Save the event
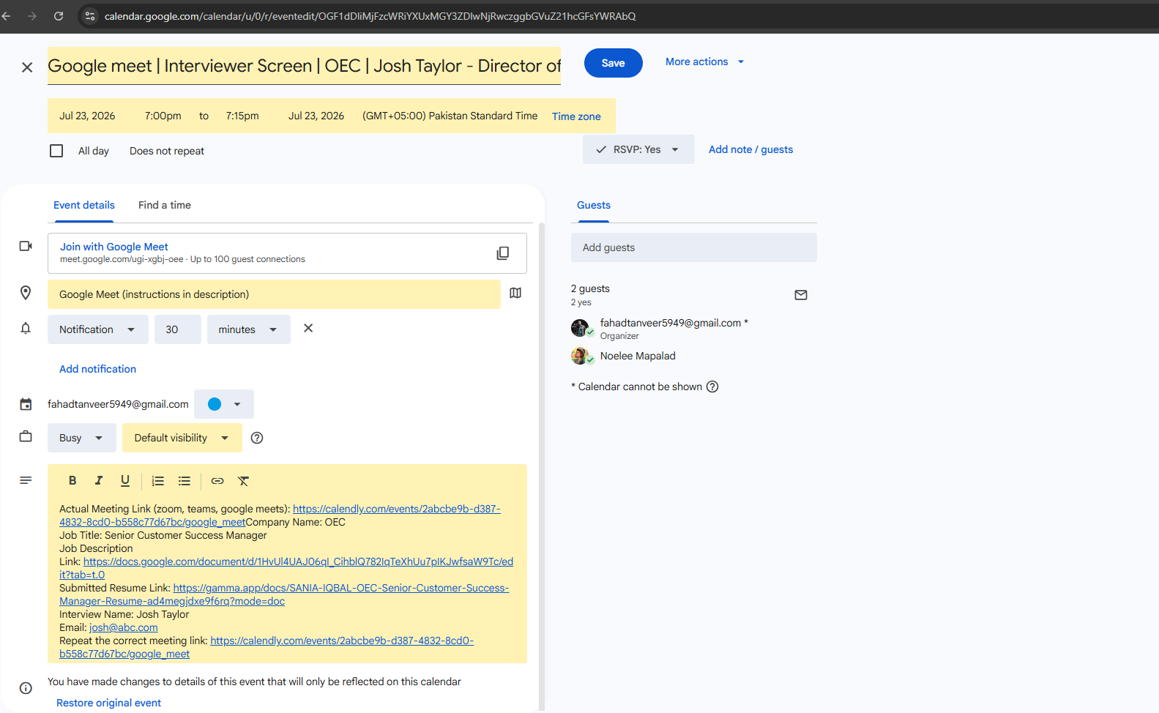Image resolution: width=1159 pixels, height=713 pixels. click(x=614, y=63)
